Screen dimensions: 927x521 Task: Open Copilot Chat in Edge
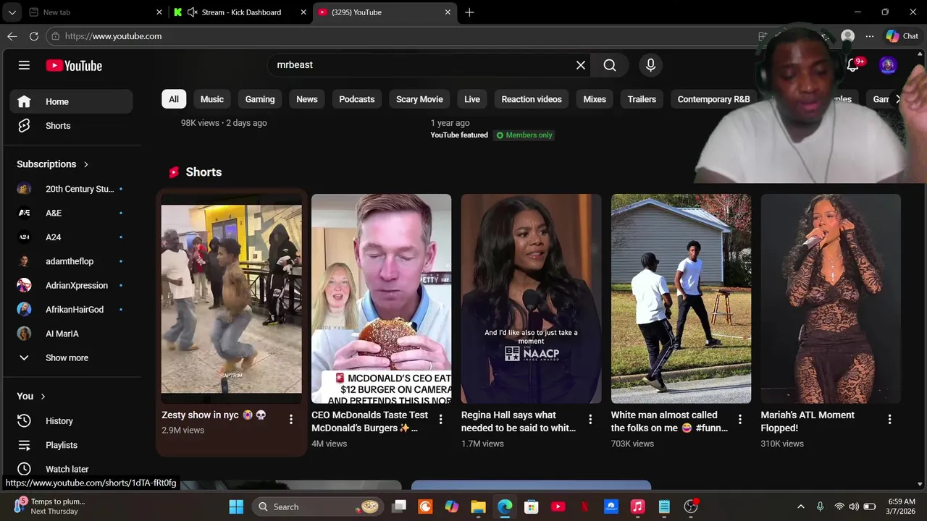tap(902, 36)
